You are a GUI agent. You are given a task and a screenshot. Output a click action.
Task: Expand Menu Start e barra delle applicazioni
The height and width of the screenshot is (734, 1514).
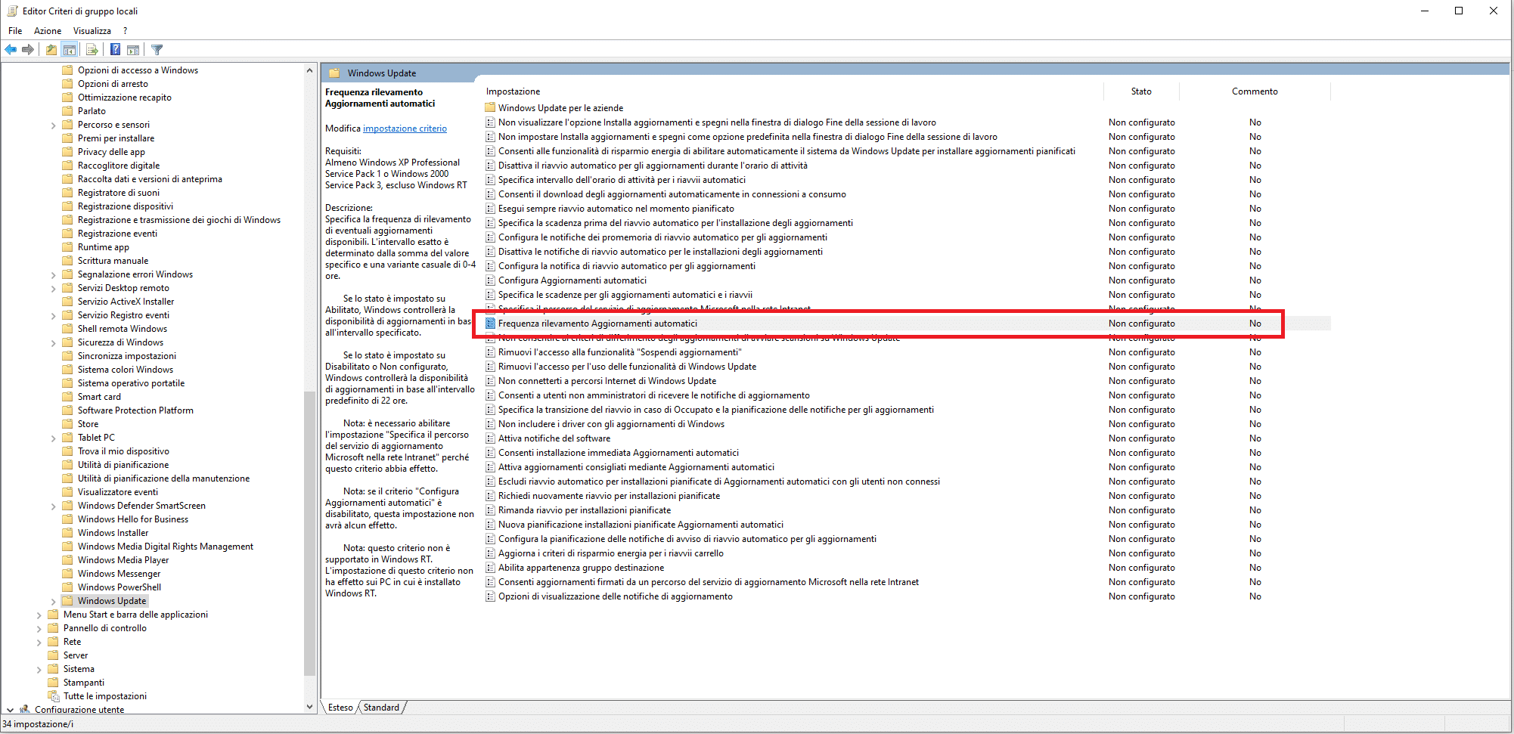39,615
